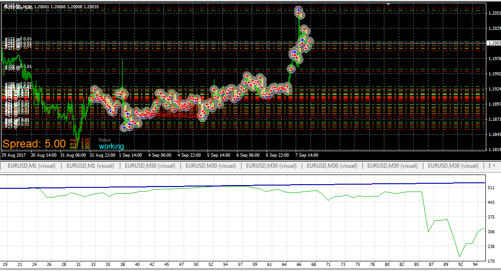Click the cyan working status text
The image size is (501, 271).
(112, 147)
